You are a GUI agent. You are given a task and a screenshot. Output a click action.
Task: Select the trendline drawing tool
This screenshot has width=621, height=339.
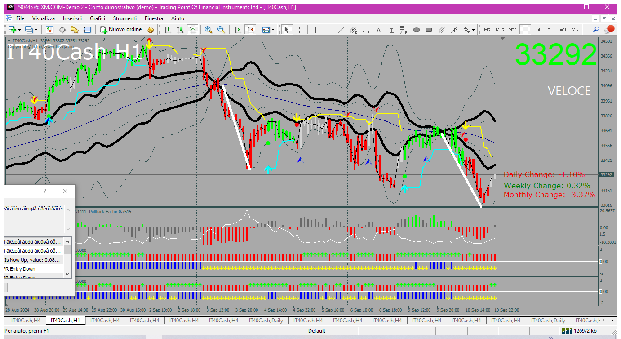coord(341,30)
